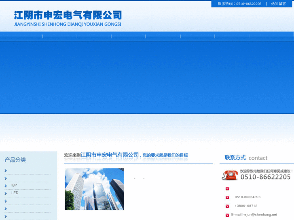This screenshot has height=220, width=294.
Task: Click the fax number 0510-86684396
Action: coord(247,197)
